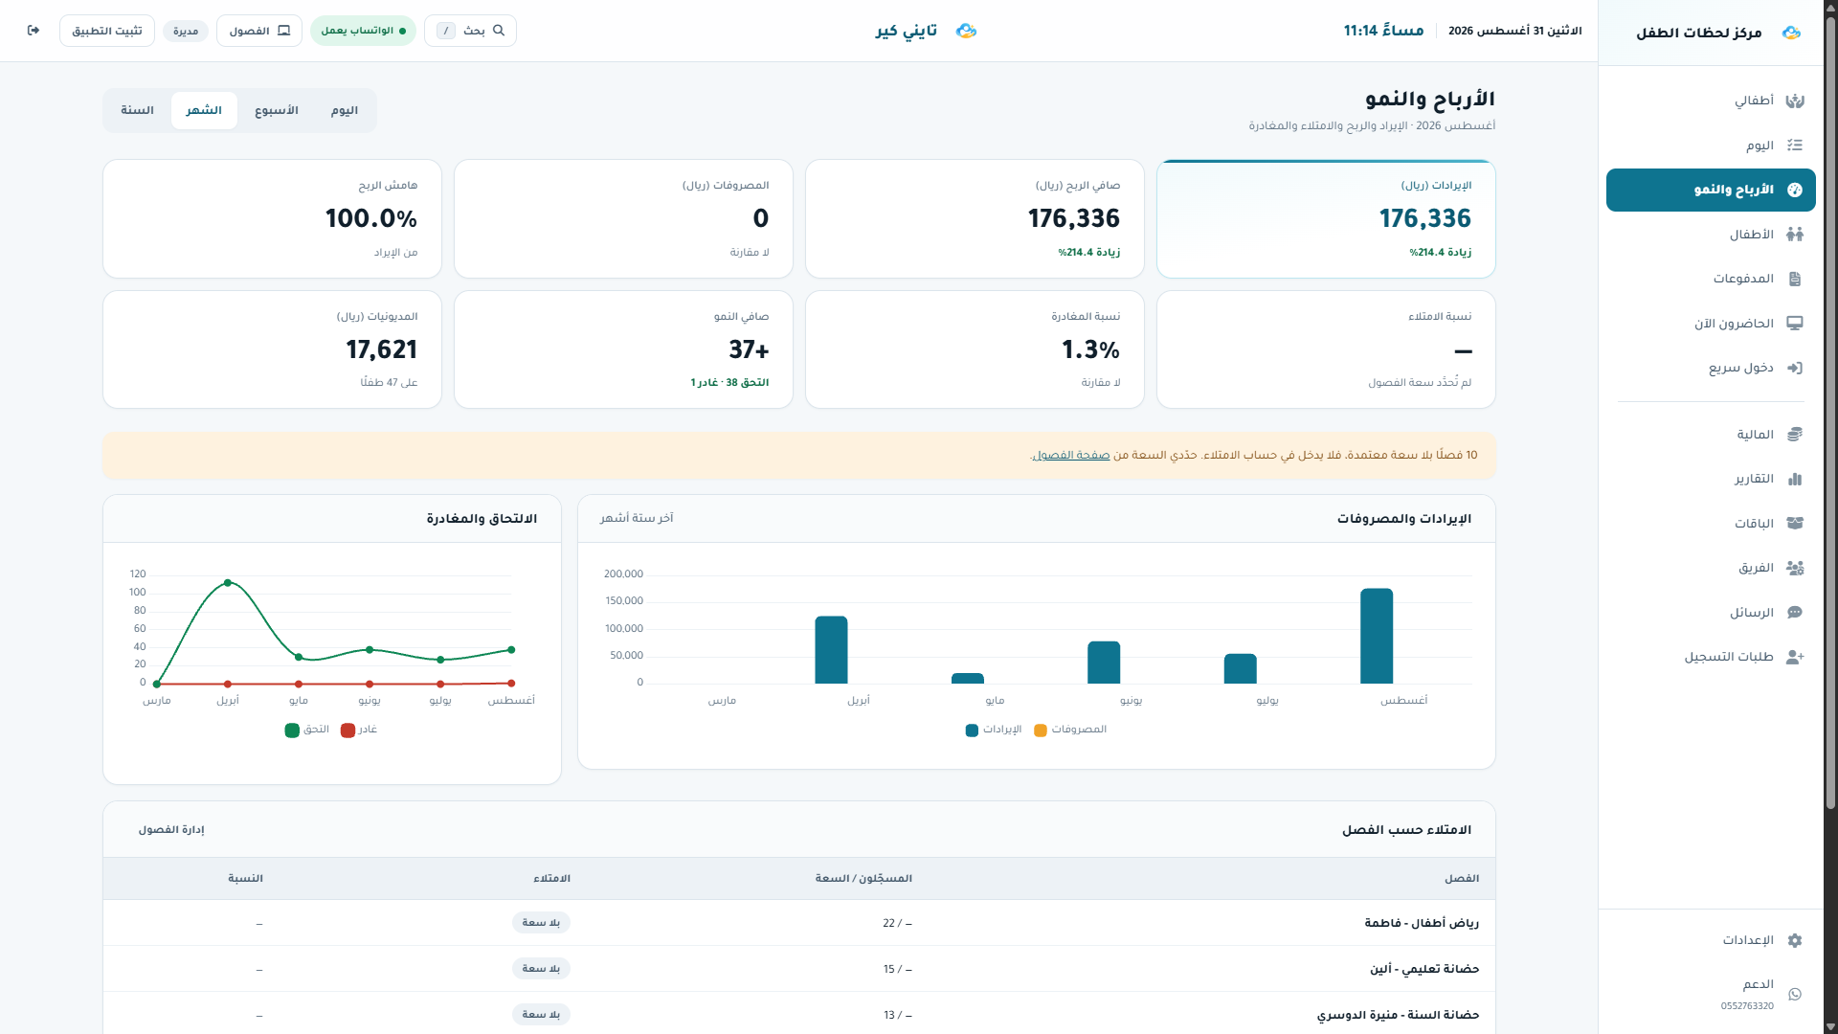
Task: Click the النسبة column header
Action: [245, 879]
